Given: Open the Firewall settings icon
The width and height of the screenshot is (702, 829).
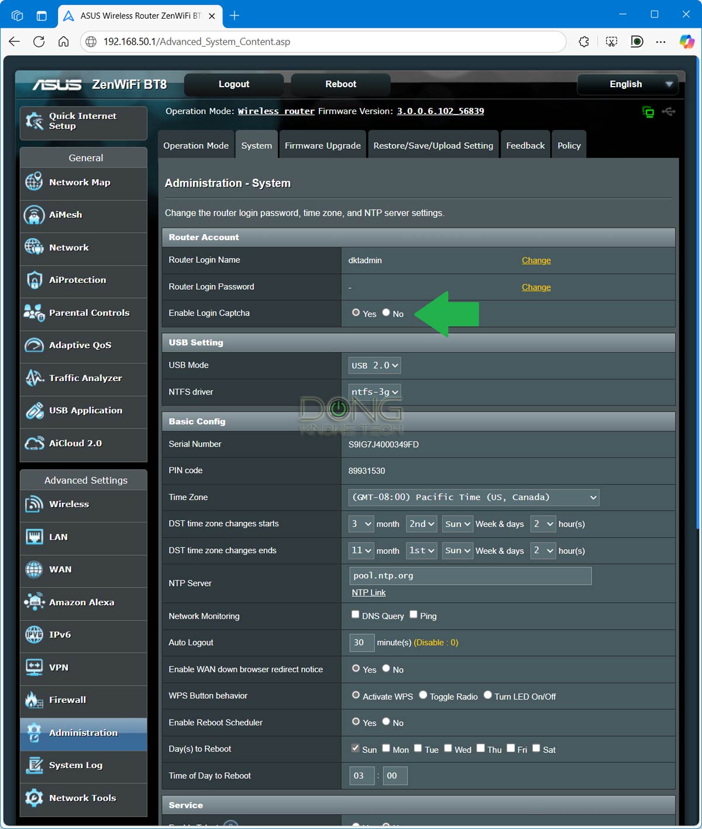Looking at the screenshot, I should pos(35,700).
